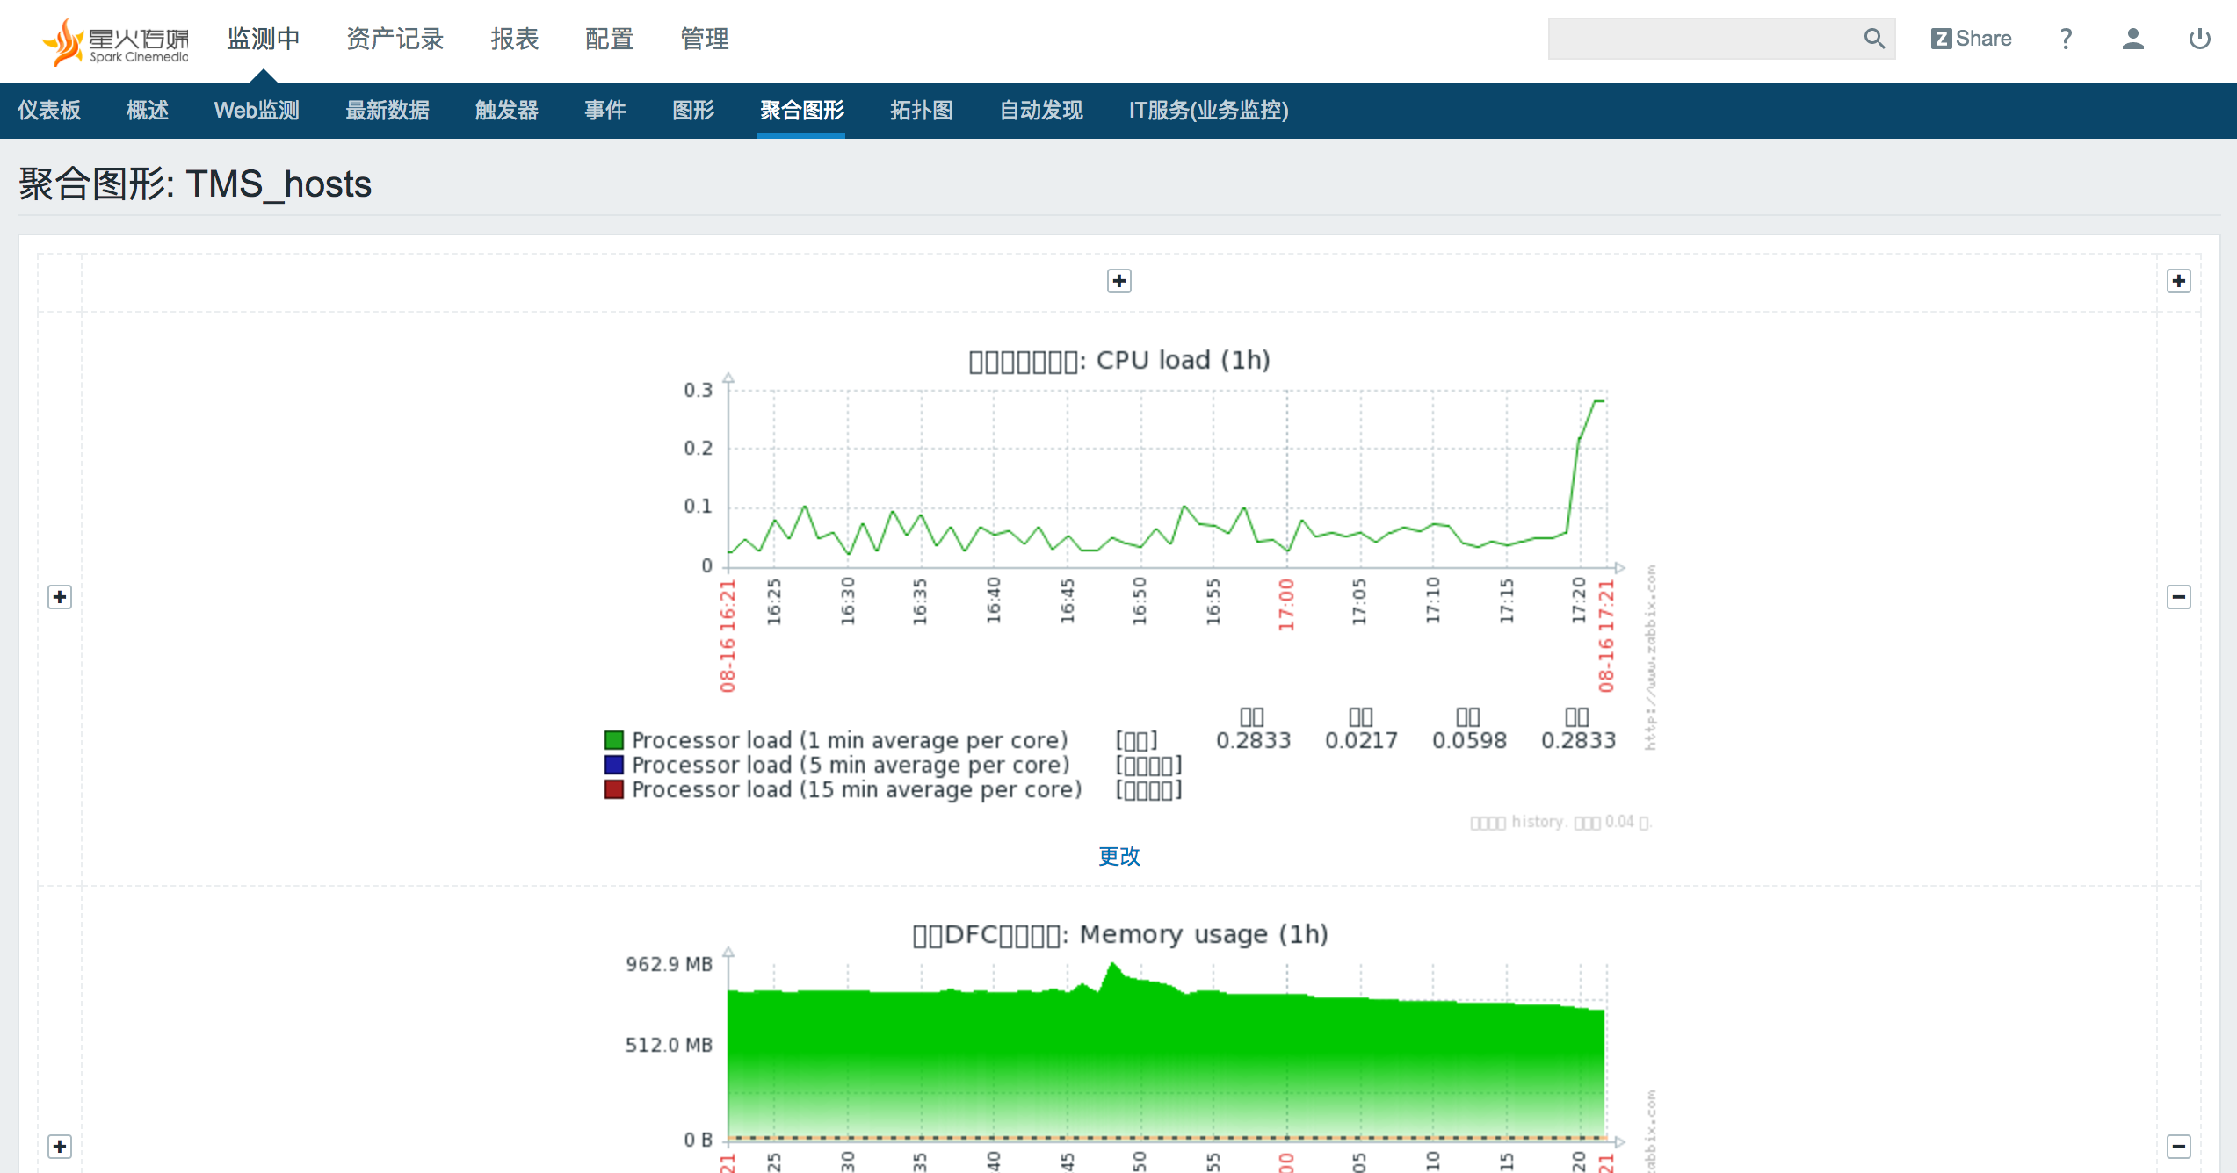Open the 配置 main menu
This screenshot has width=2237, height=1173.
click(609, 39)
